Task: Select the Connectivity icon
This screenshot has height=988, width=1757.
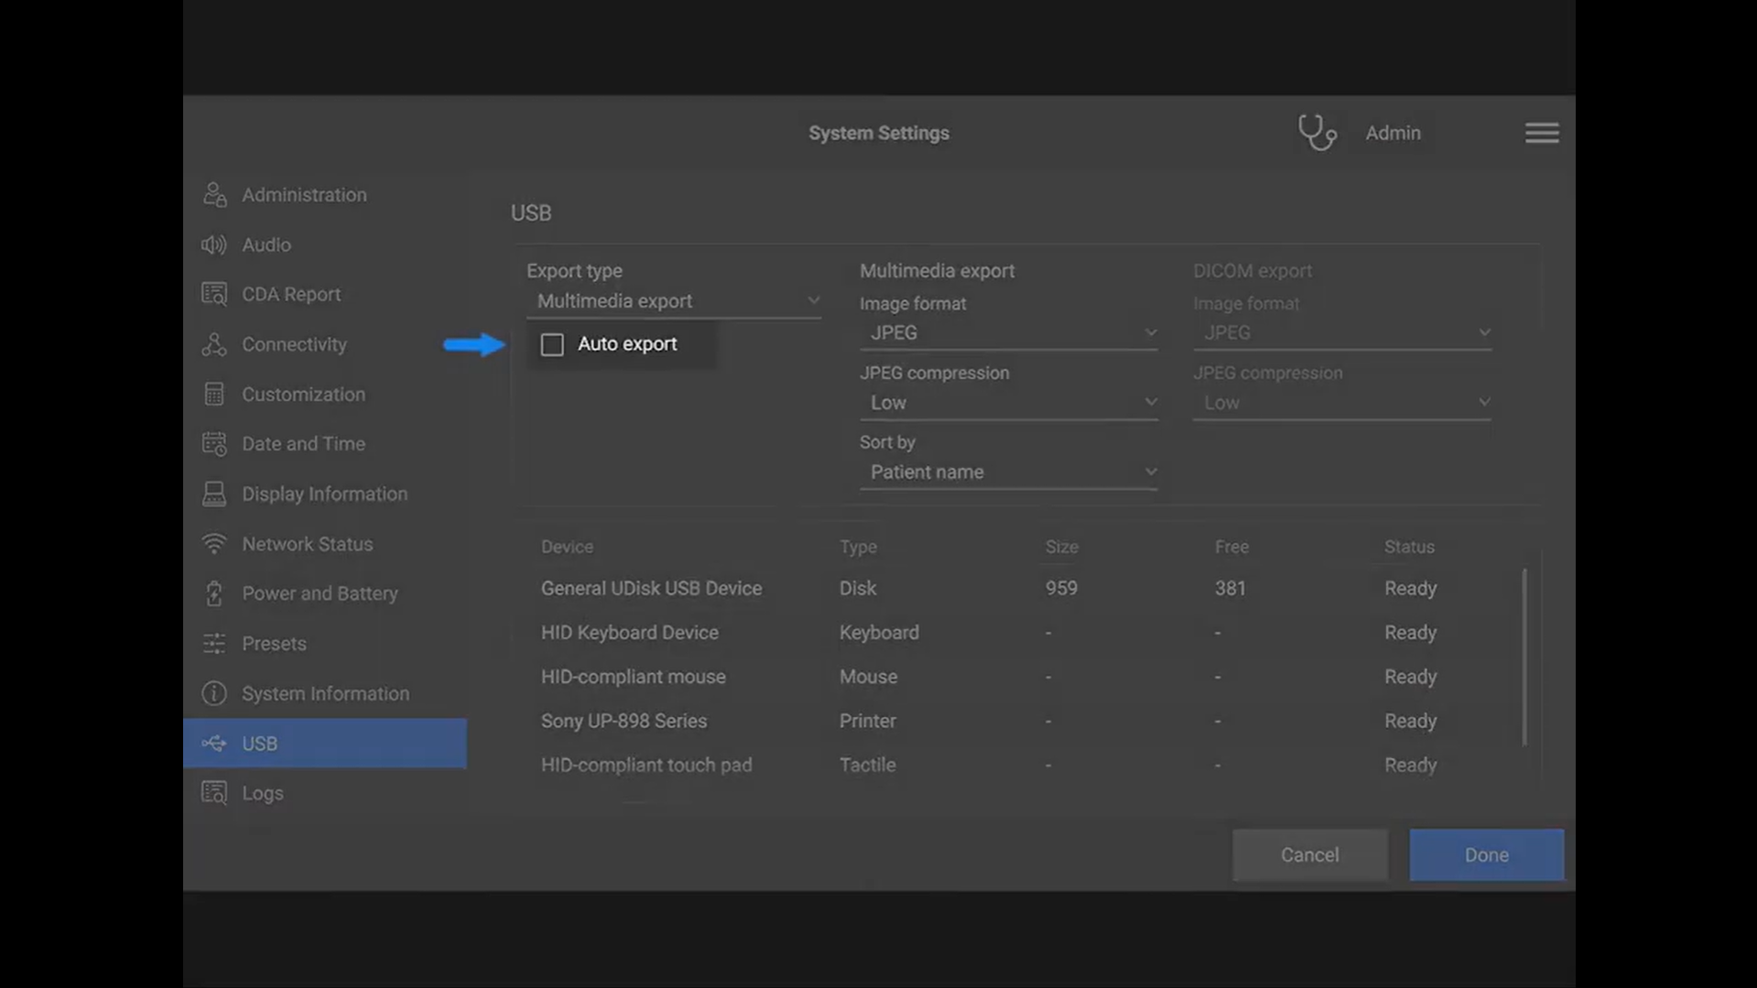Action: pos(214,344)
